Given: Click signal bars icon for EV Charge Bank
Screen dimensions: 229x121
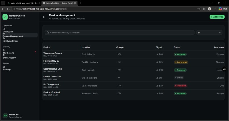Looking at the screenshot, I should tap(157, 86).
